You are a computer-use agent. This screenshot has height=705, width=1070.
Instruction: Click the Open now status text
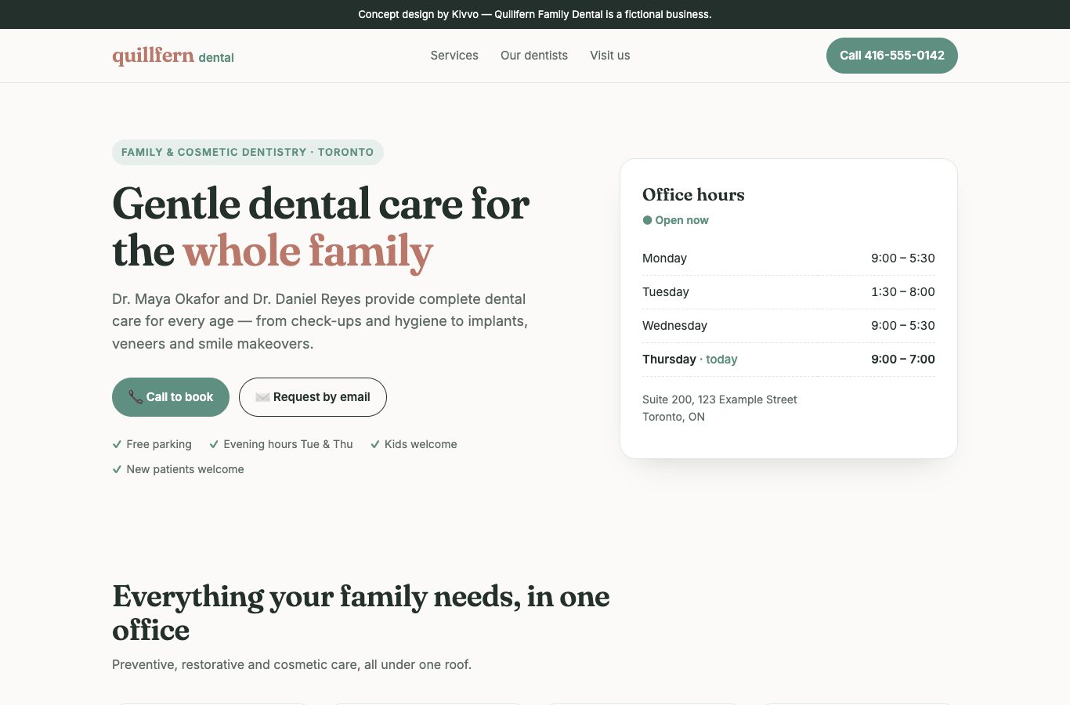tap(681, 220)
